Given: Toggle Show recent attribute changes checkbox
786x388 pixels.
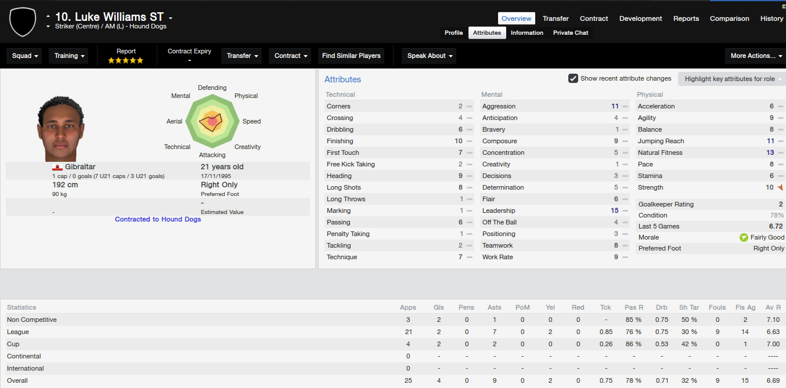Looking at the screenshot, I should [x=573, y=78].
